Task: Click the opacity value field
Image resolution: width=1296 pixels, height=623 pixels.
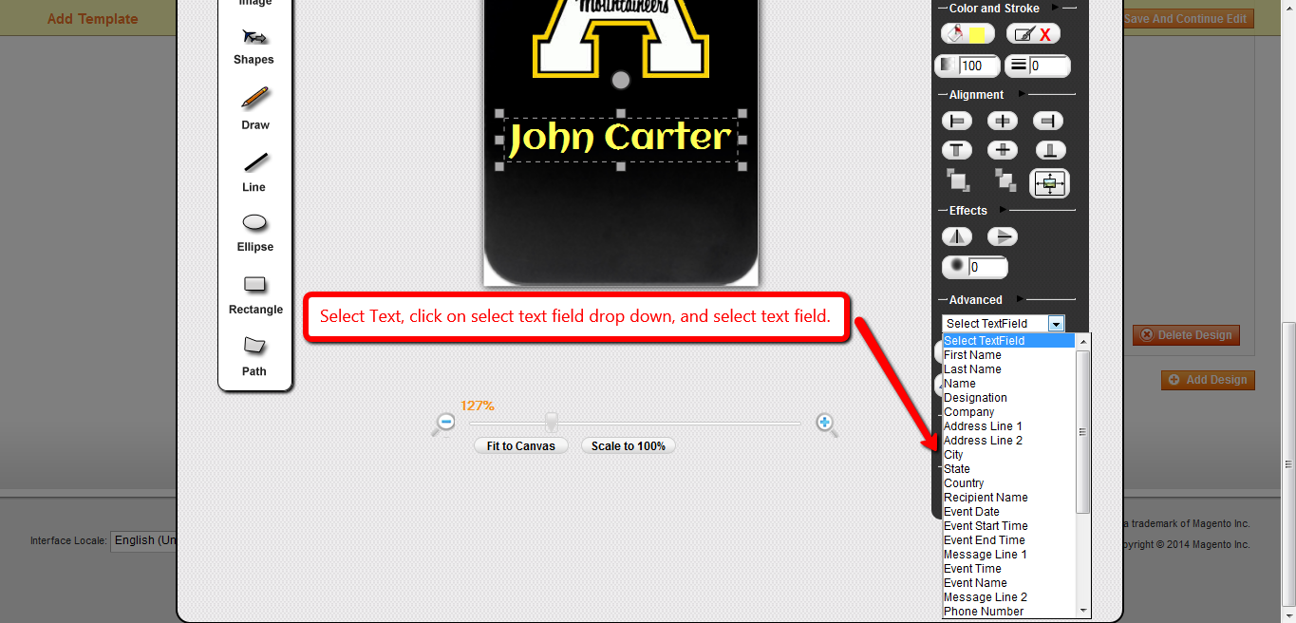Action: (979, 66)
